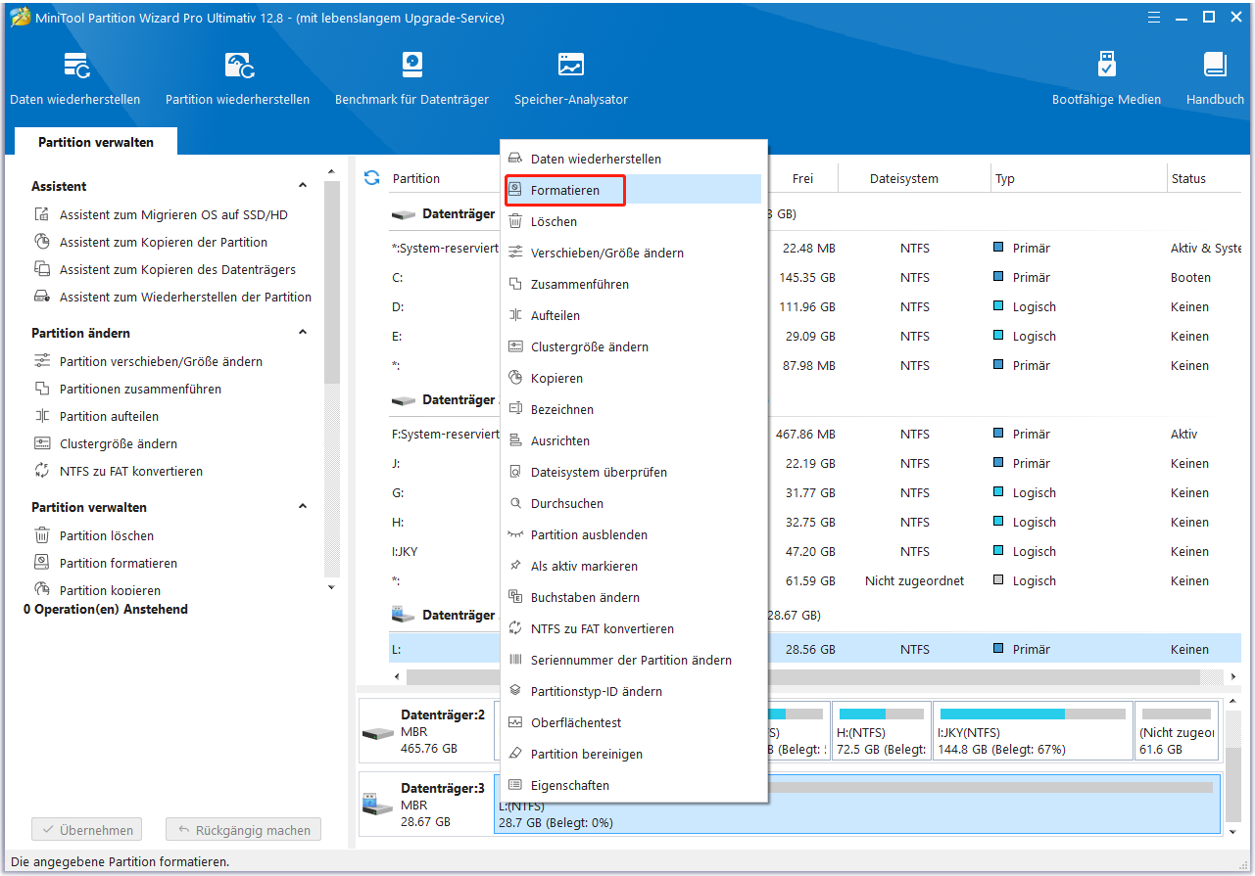Start Assistent zum Migrieren OS auf SSD/HD
The width and height of the screenshot is (1255, 876).
(173, 214)
